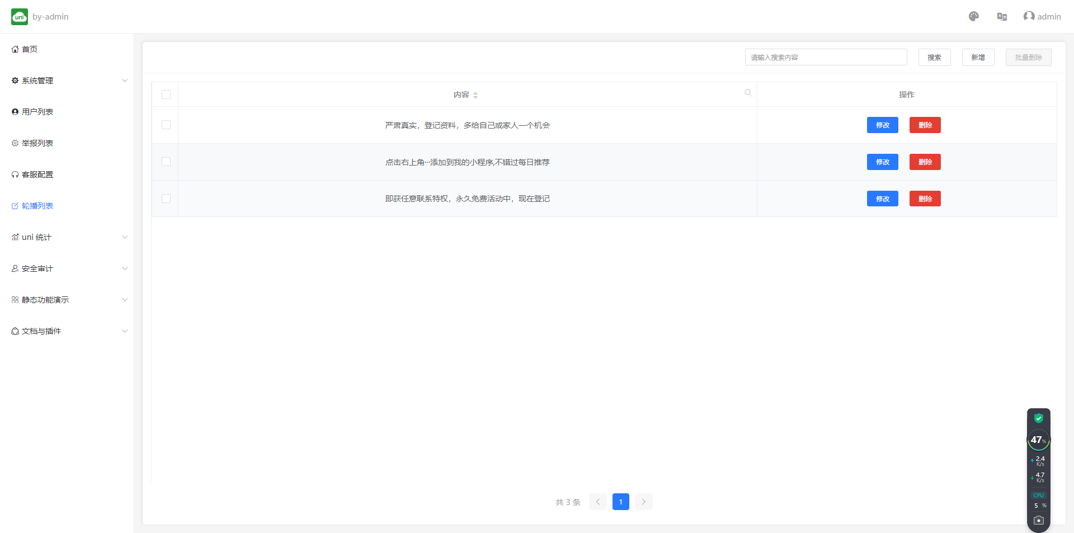Image resolution: width=1074 pixels, height=533 pixels.
Task: Click the person icon beside 用户列表
Action: [x=15, y=112]
